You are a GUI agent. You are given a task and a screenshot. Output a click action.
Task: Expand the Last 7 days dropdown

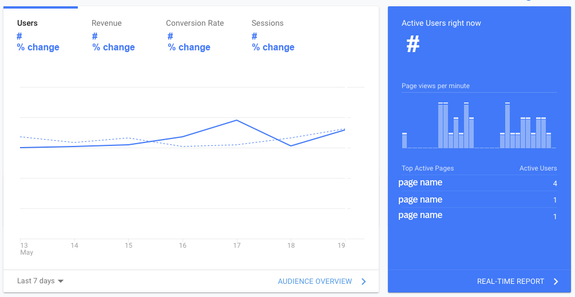coord(40,281)
